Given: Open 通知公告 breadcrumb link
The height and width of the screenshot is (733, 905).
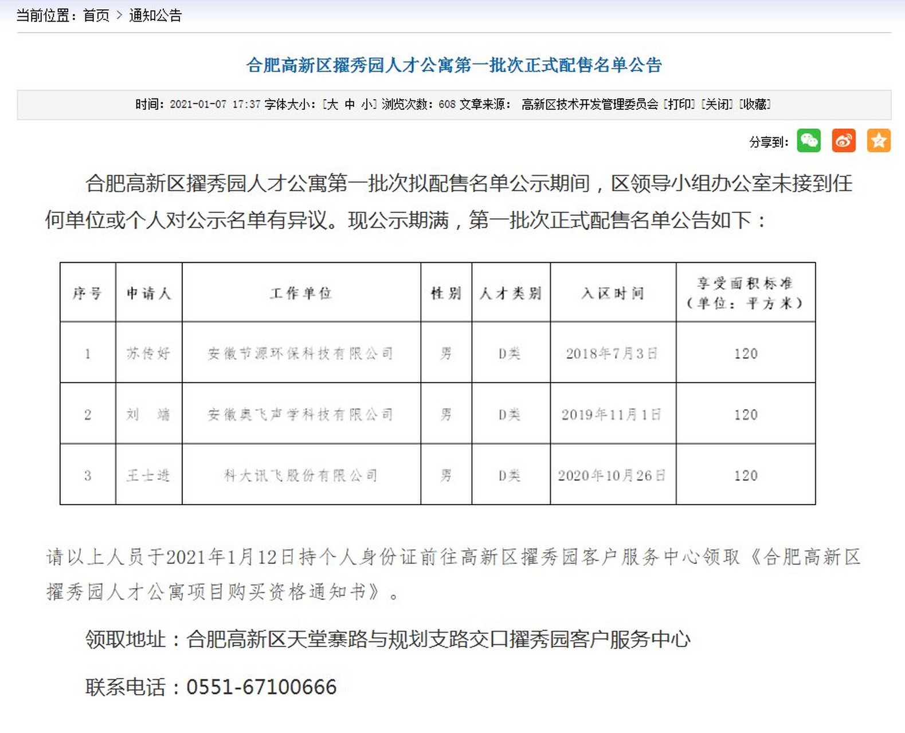Looking at the screenshot, I should coord(155,15).
